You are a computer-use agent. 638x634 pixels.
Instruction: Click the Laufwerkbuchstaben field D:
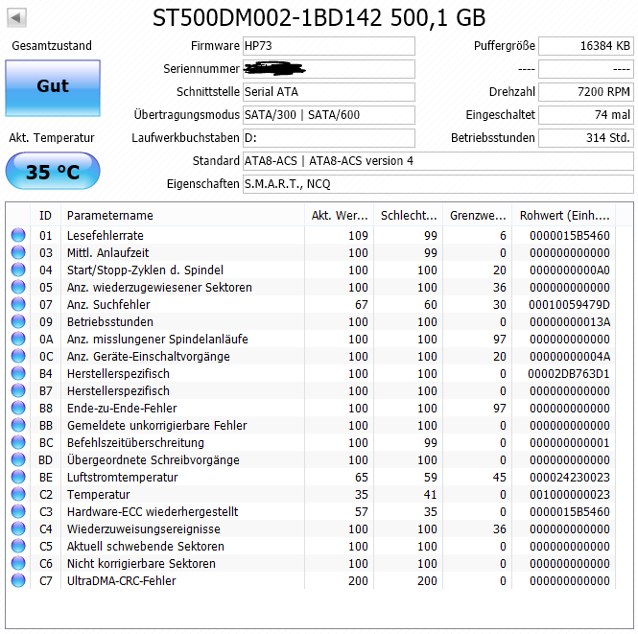329,138
